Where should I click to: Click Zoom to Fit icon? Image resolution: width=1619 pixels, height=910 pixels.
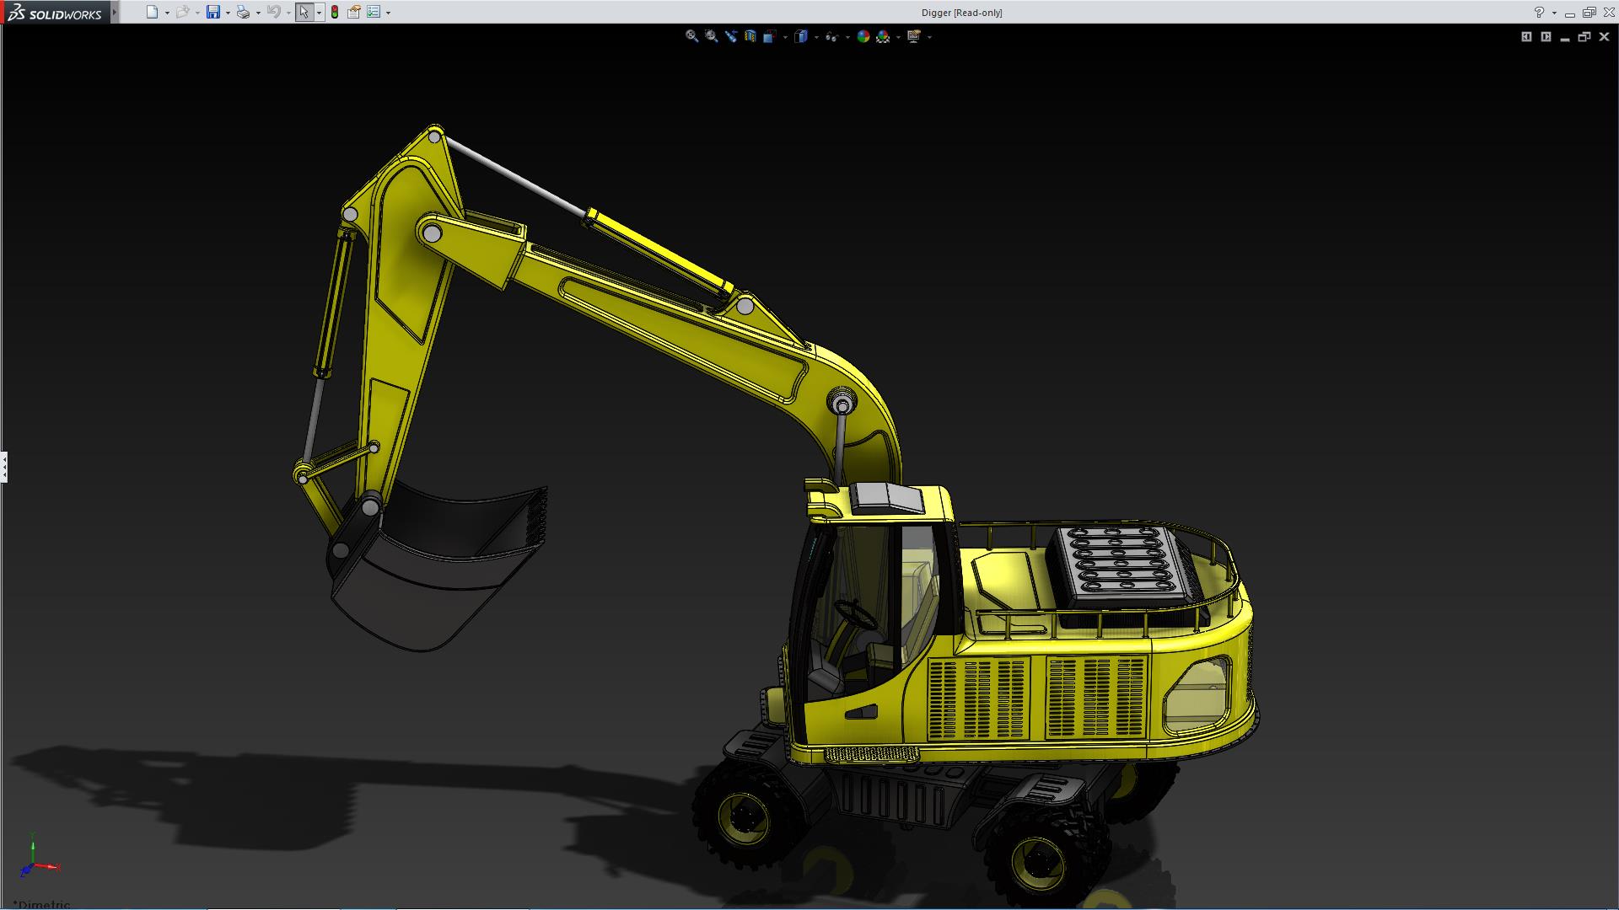click(691, 36)
